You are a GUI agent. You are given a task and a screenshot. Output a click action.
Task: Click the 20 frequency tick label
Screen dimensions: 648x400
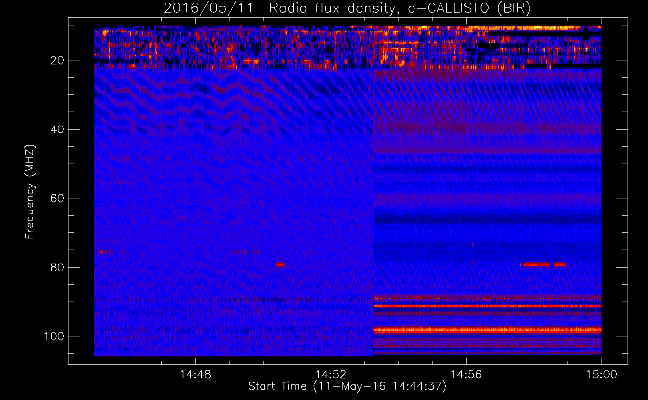click(58, 60)
